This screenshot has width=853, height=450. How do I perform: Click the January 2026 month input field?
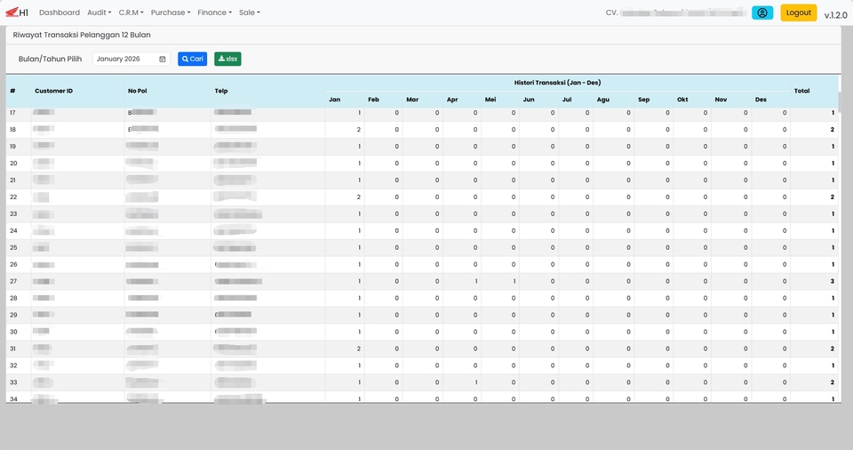pyautogui.click(x=132, y=59)
